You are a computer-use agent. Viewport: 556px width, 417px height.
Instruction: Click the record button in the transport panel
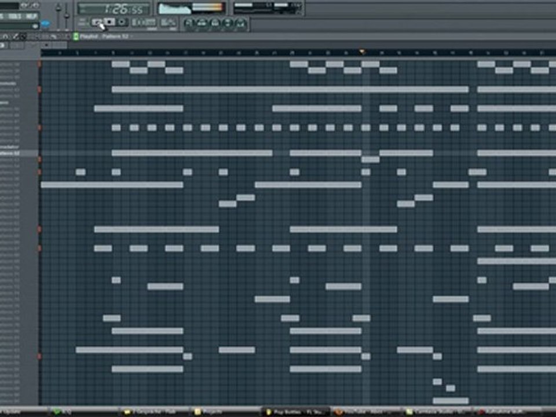(122, 23)
